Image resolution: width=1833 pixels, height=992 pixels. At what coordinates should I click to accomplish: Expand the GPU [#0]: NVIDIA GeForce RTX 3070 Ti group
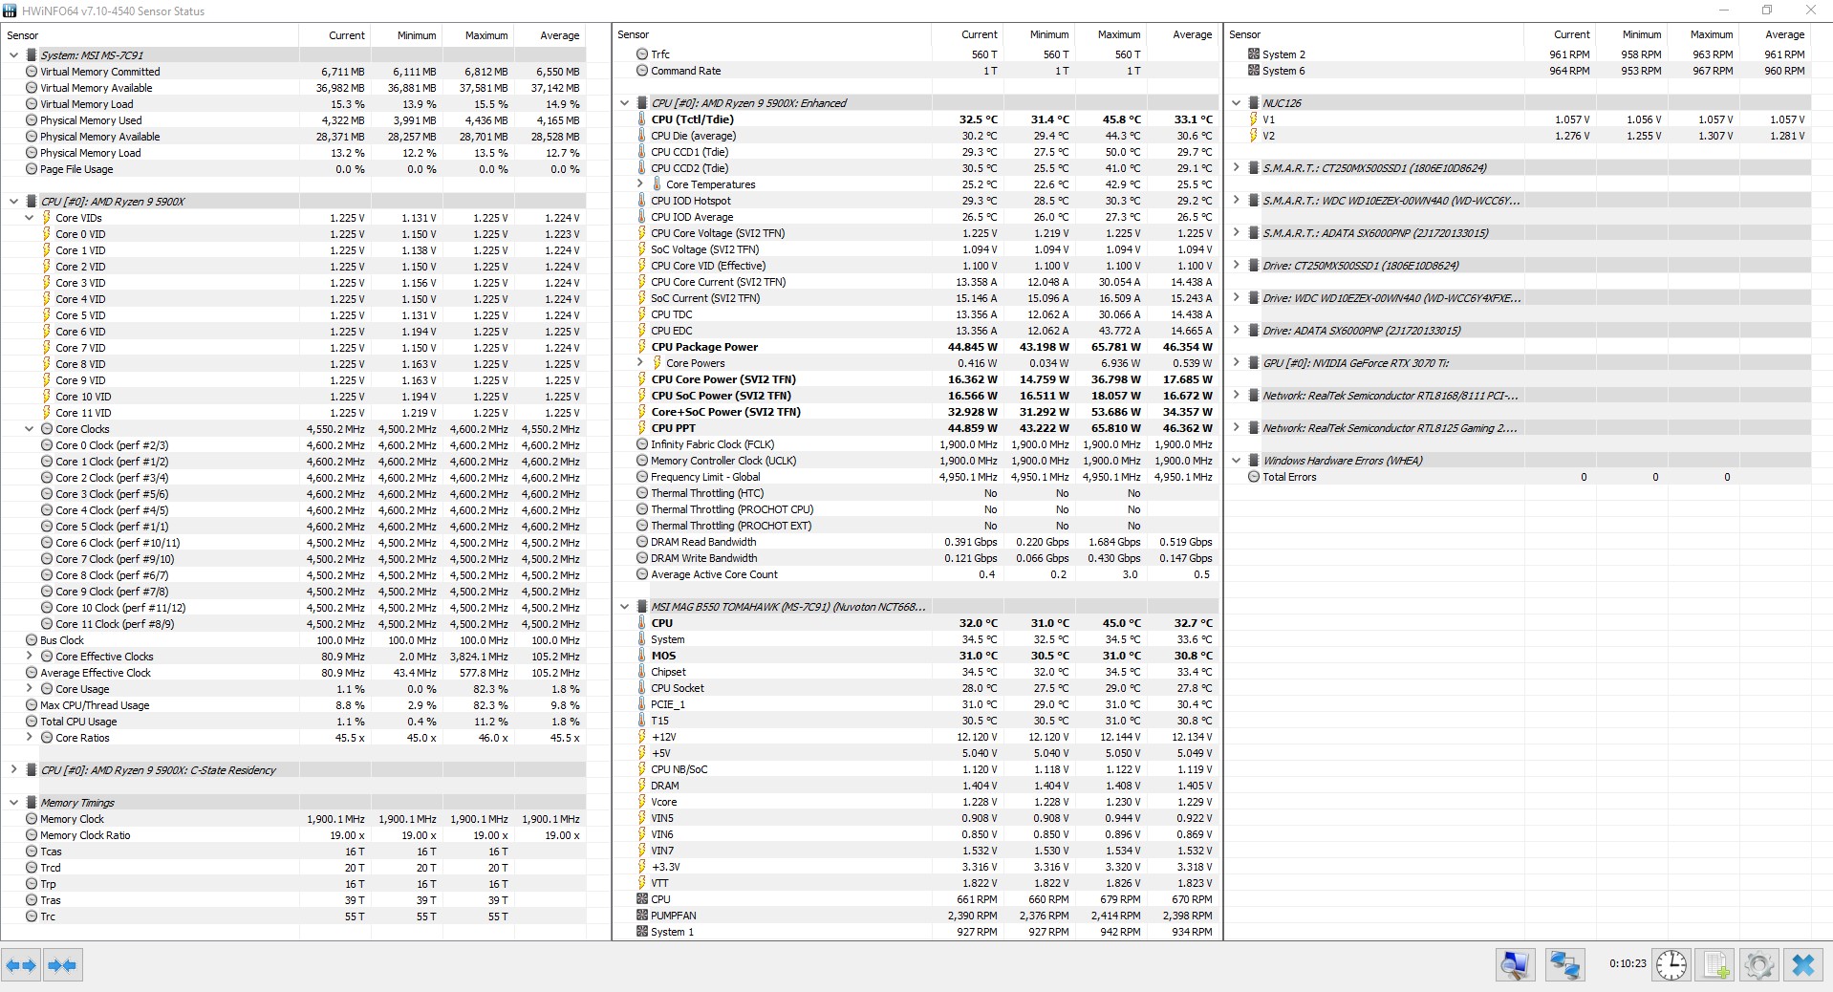(x=1236, y=363)
